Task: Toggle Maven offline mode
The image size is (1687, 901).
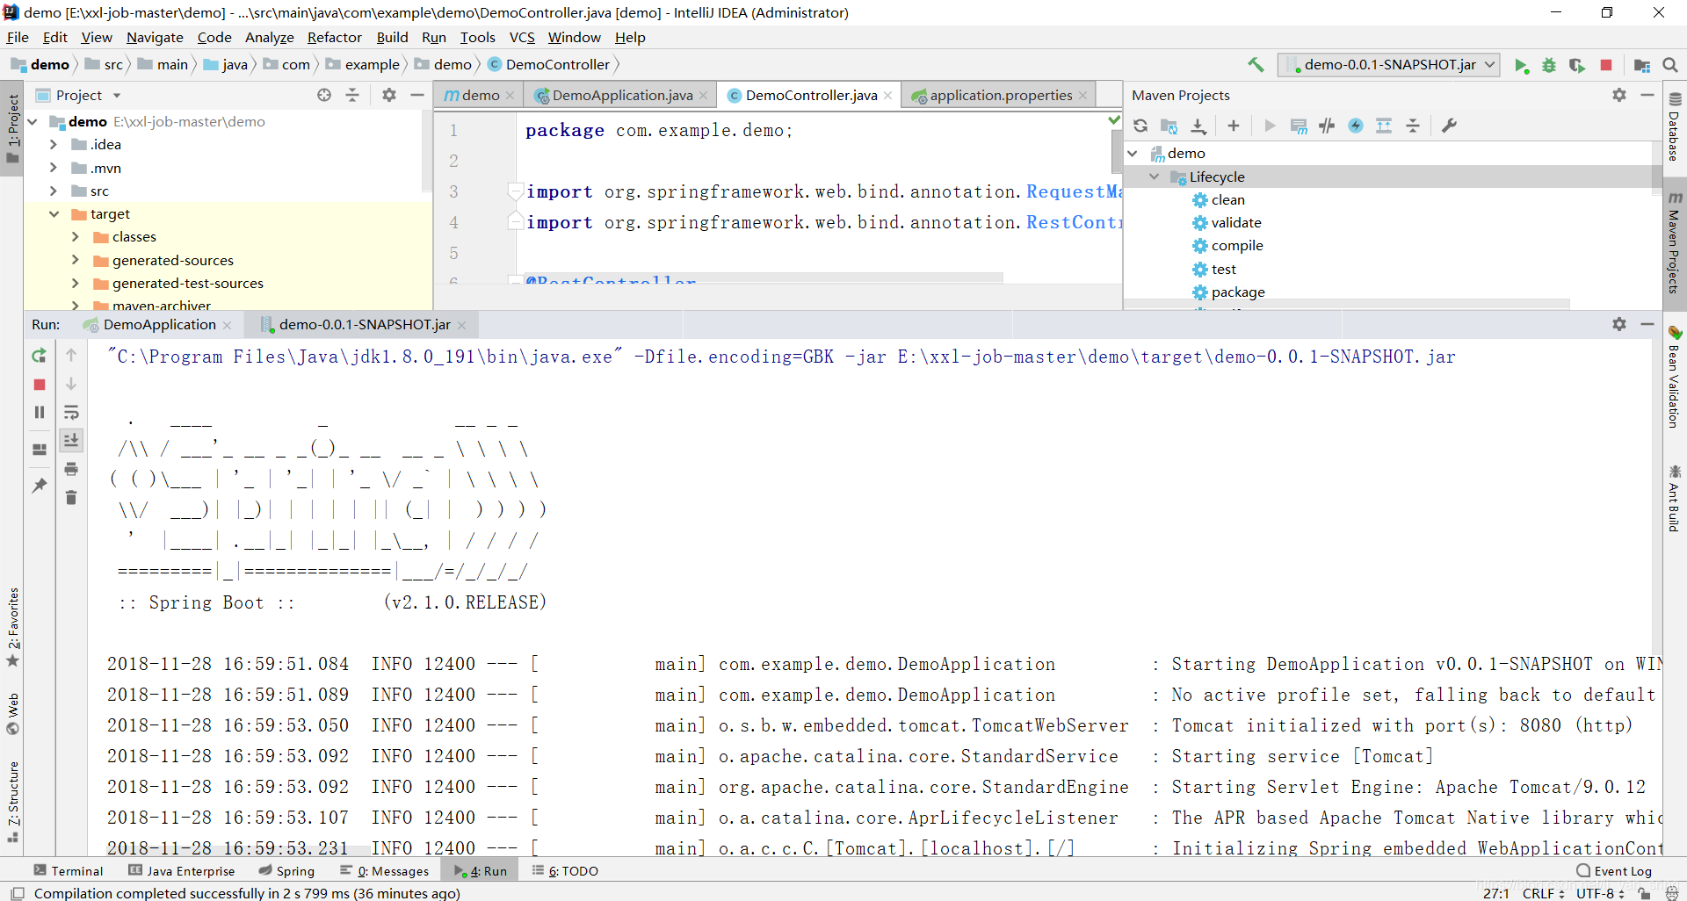Action: [1327, 126]
